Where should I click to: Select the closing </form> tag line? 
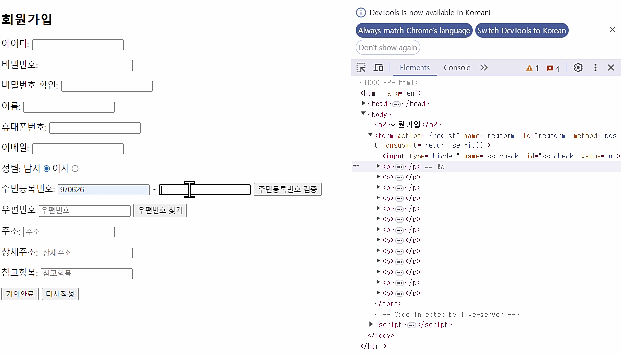coord(388,303)
